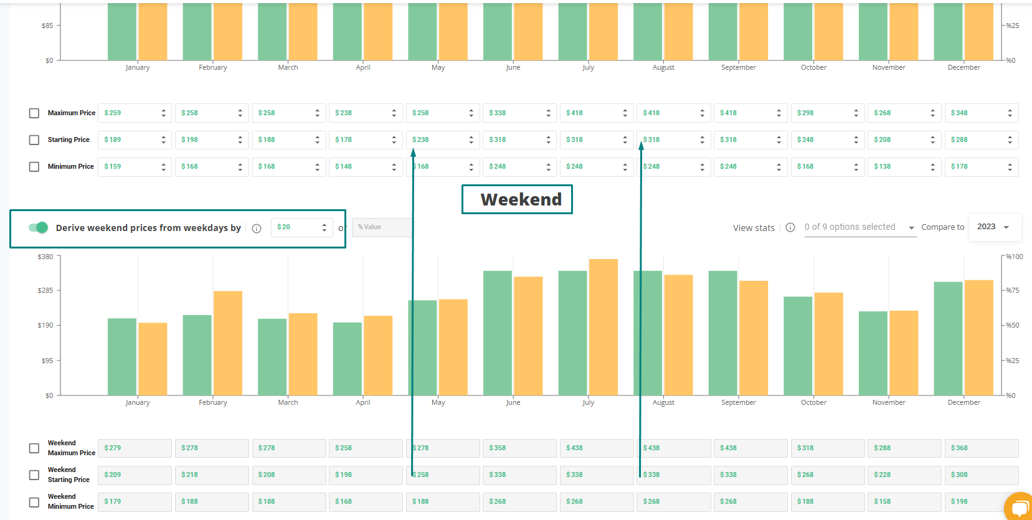Click the info icon next to View stats
Image resolution: width=1032 pixels, height=520 pixels.
coord(790,227)
